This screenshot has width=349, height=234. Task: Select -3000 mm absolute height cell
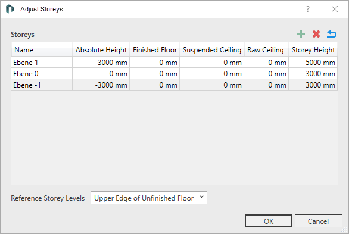101,85
